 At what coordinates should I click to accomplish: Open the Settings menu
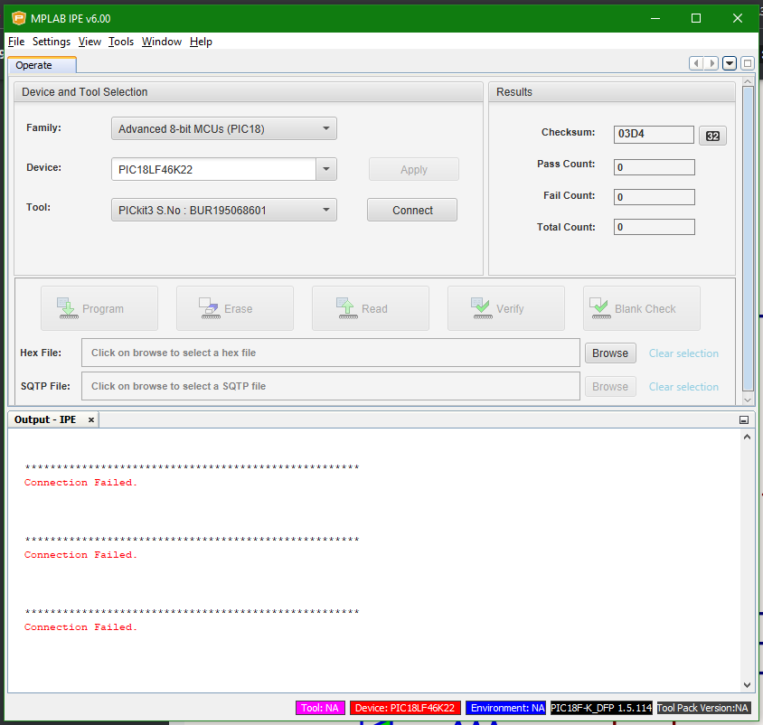pyautogui.click(x=52, y=42)
